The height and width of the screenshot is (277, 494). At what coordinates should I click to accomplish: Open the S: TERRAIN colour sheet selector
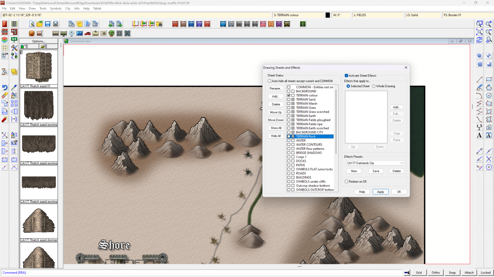tap(298, 15)
